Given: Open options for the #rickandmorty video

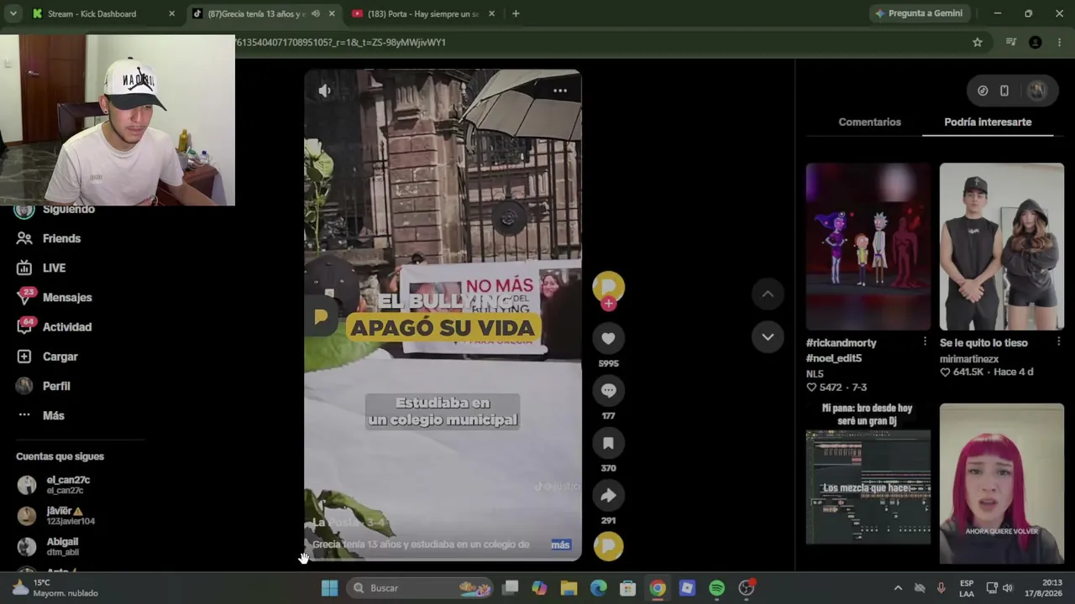Looking at the screenshot, I should pyautogui.click(x=925, y=342).
